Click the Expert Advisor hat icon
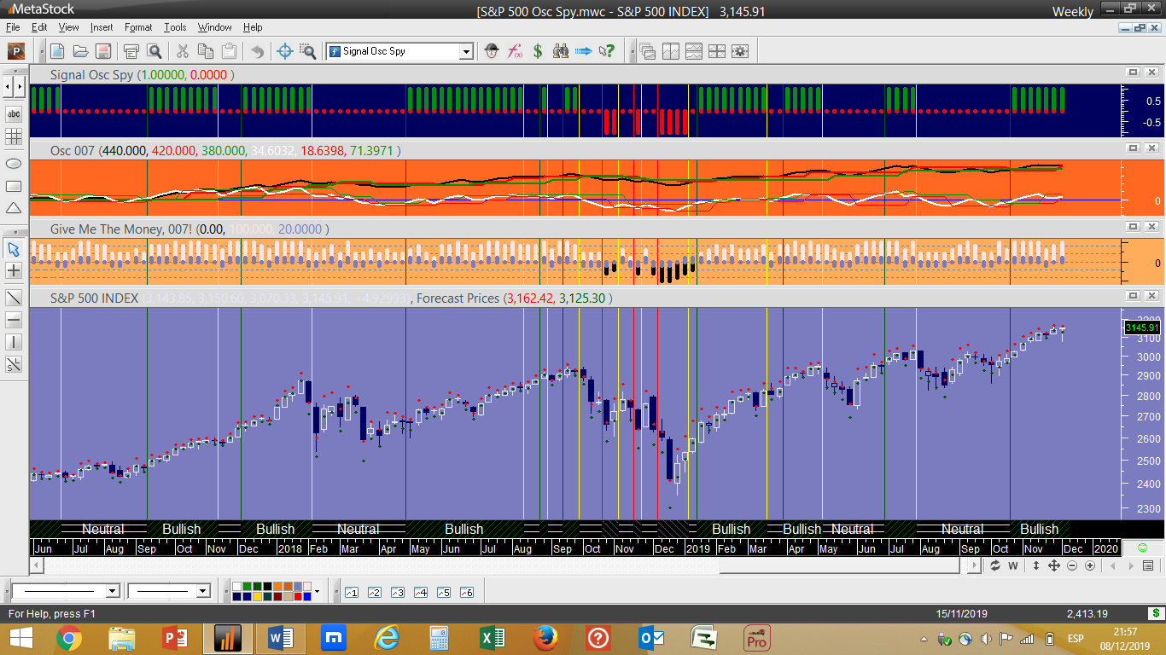The width and height of the screenshot is (1166, 655). coord(492,51)
